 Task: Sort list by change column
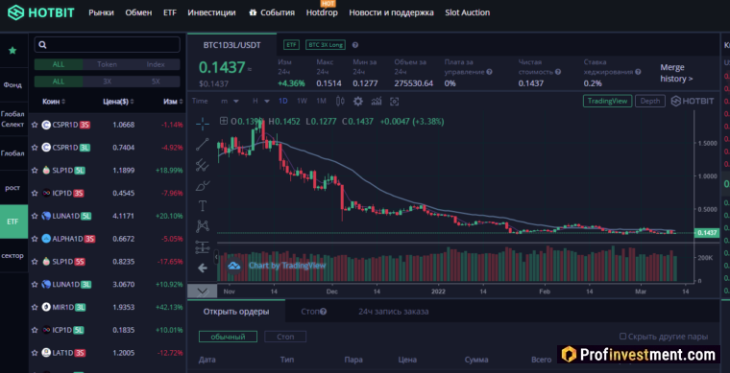(x=173, y=102)
